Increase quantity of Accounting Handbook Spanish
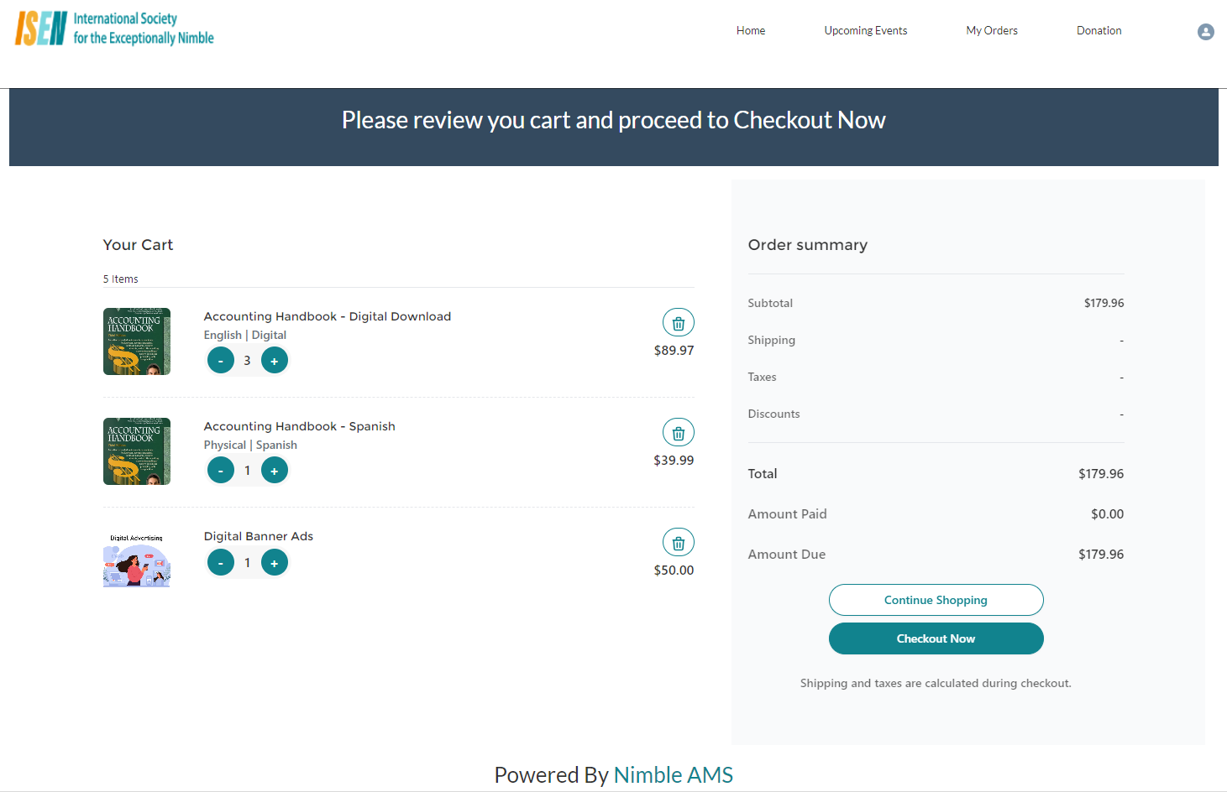 pos(274,471)
